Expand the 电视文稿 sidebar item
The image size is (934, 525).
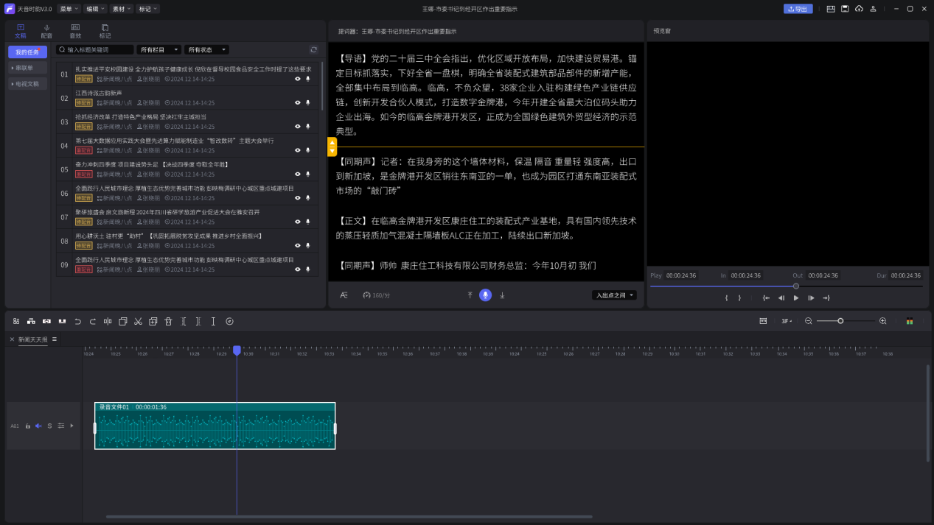[x=28, y=84]
